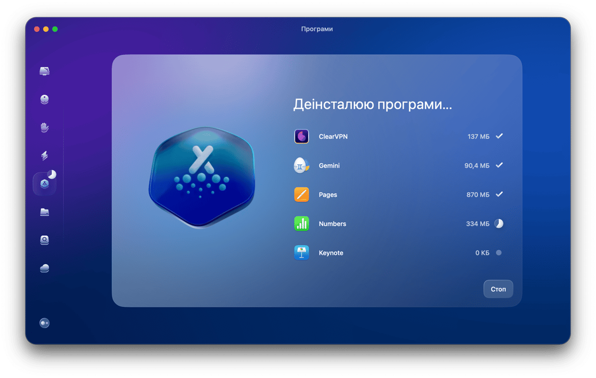Image resolution: width=596 pixels, height=378 pixels.
Task: Click the Keynote name label
Action: [x=331, y=253]
